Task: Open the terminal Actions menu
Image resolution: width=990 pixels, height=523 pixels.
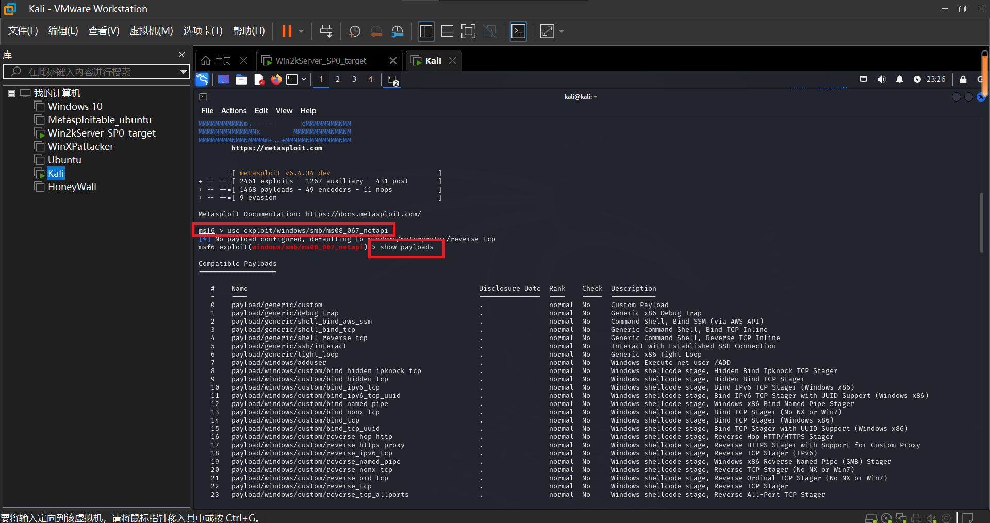Action: coord(234,111)
